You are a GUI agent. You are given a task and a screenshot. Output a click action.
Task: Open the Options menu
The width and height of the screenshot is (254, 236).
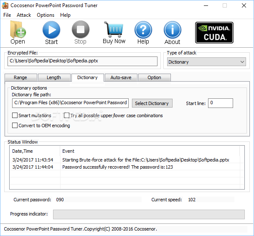click(46, 15)
